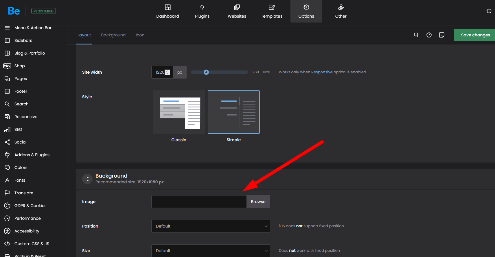Click the Site width slider handle

click(x=206, y=72)
